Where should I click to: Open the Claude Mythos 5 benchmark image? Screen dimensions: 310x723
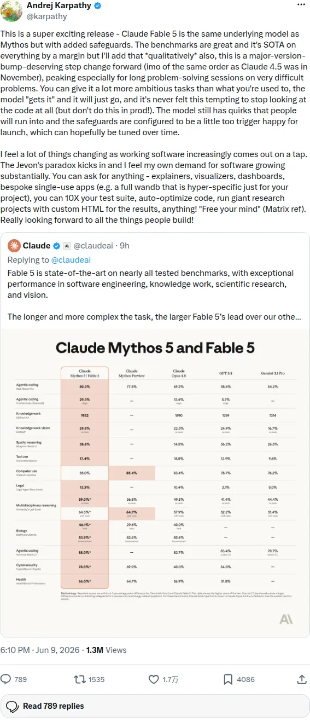(155, 483)
